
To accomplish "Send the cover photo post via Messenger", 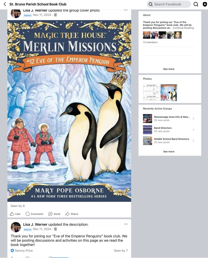I will (54, 214).
